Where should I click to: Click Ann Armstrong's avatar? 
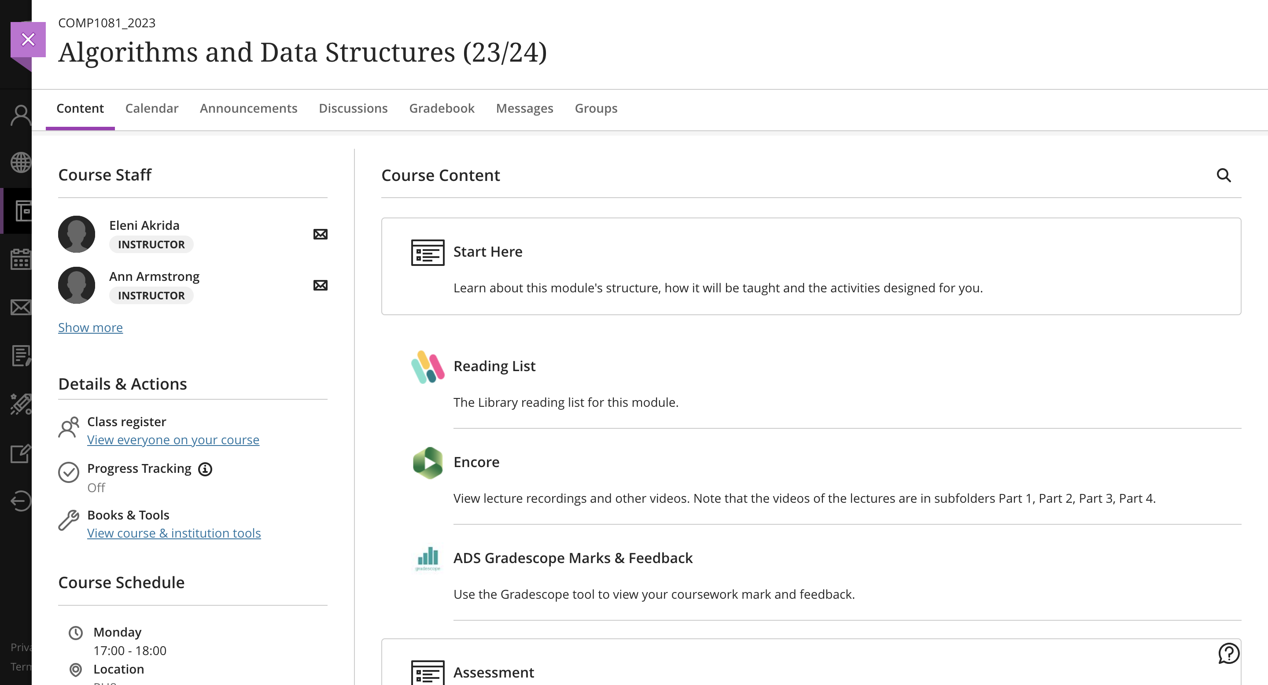click(x=77, y=285)
